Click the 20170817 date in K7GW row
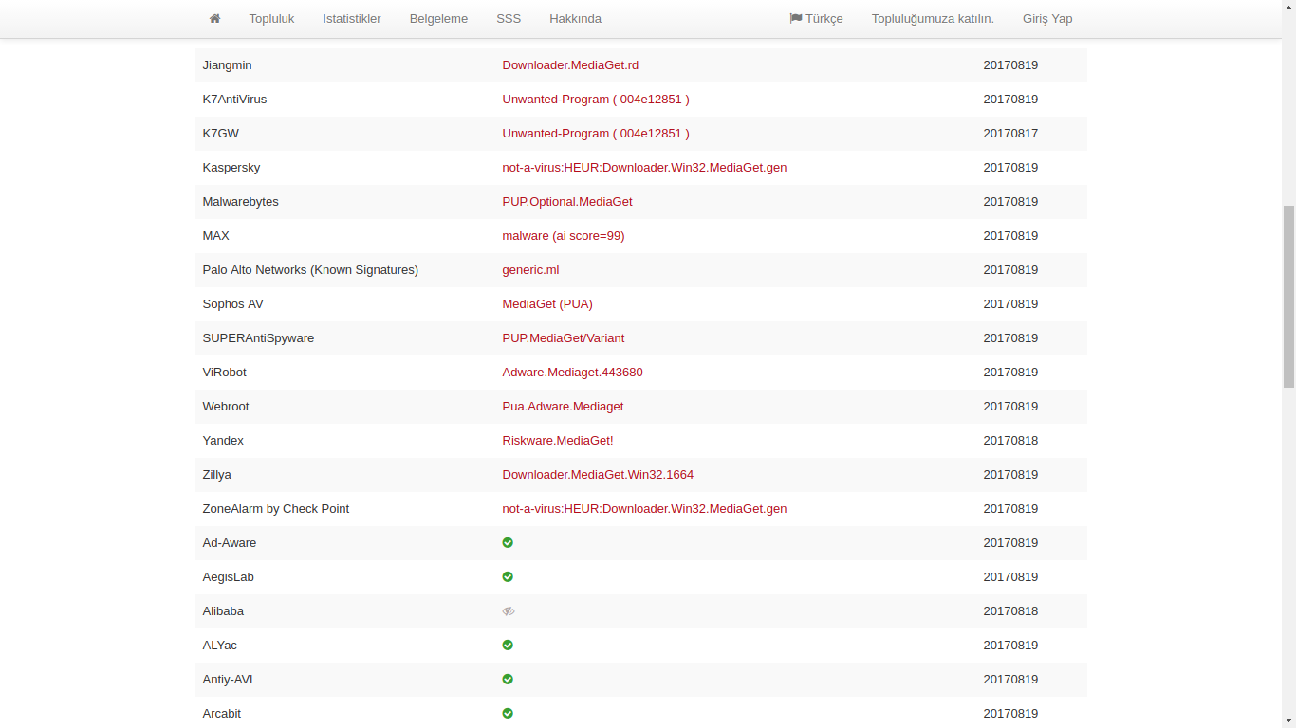Screen dimensions: 1296x728 click(1010, 134)
